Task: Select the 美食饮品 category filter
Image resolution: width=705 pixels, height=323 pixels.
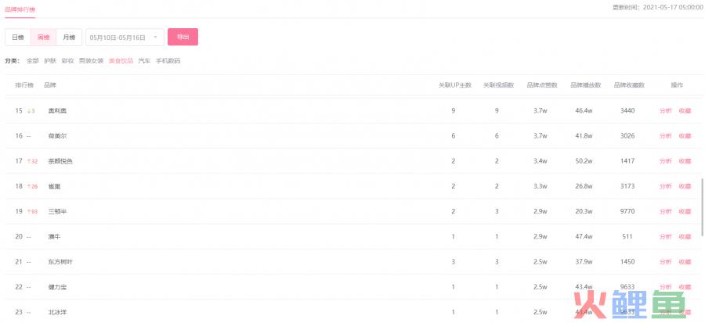Action: coord(121,60)
